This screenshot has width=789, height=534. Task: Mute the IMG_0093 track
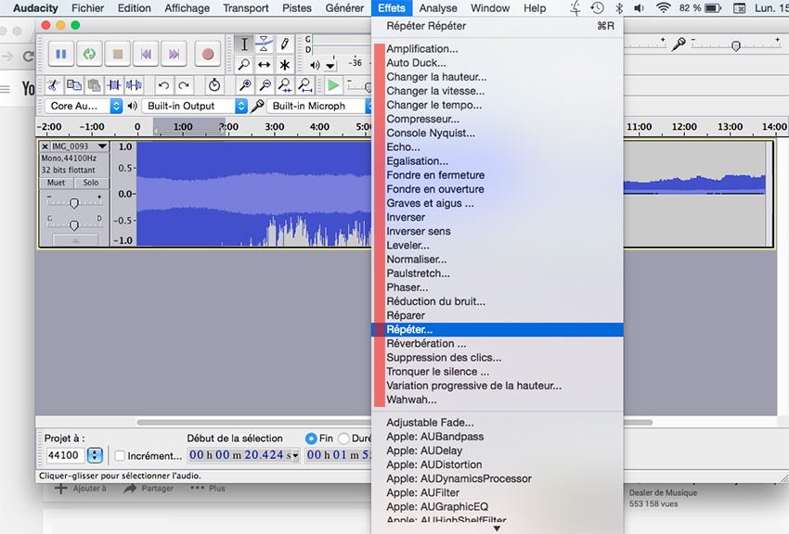(x=56, y=183)
